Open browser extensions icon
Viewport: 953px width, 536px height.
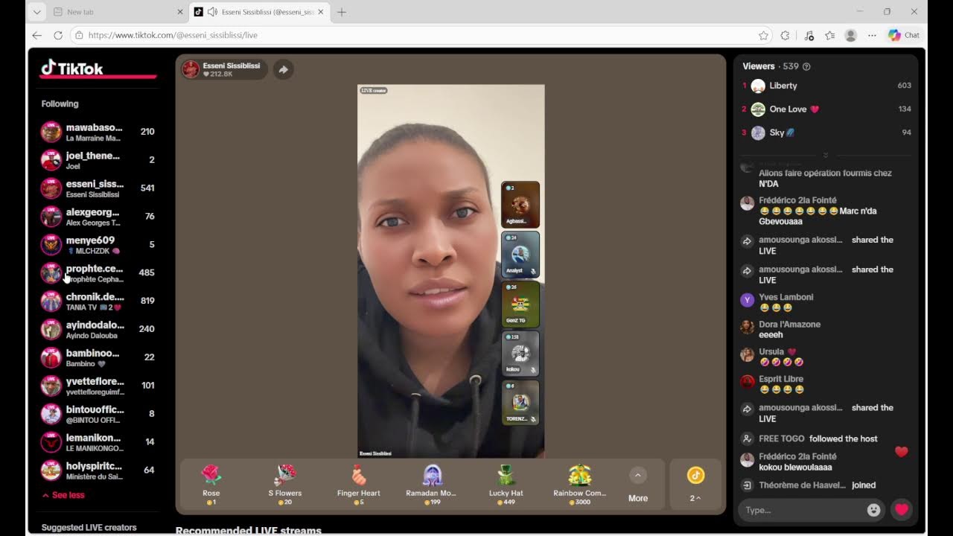[785, 35]
